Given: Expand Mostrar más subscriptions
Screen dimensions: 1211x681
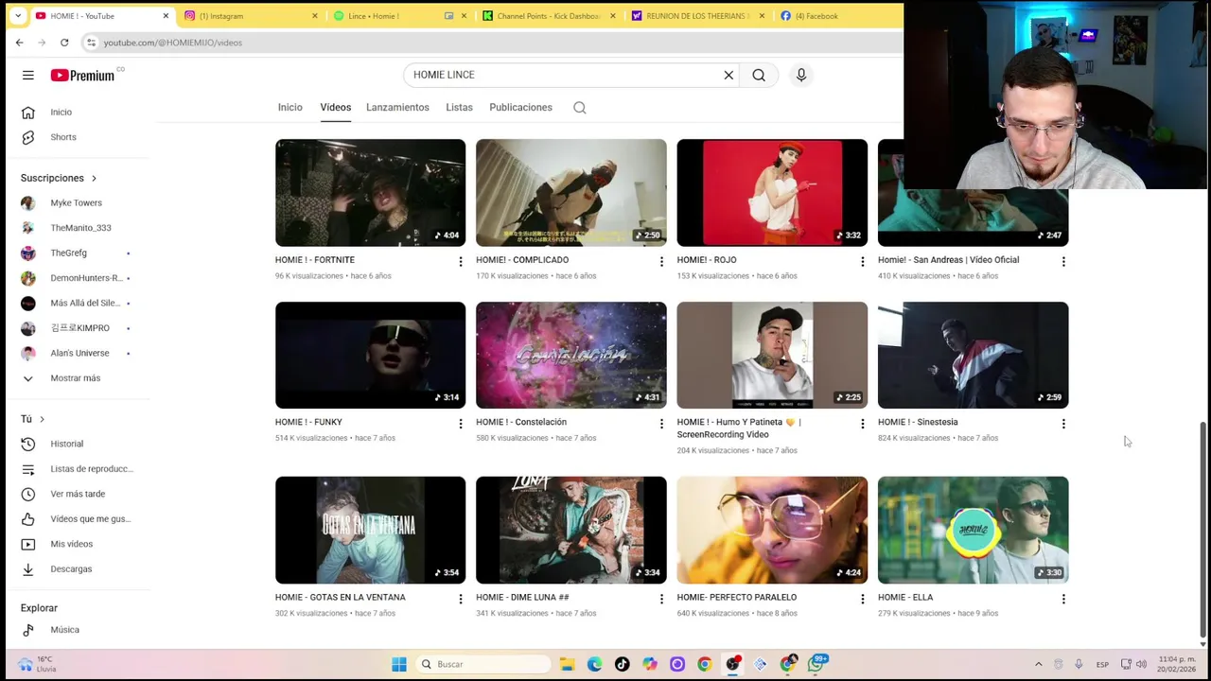Looking at the screenshot, I should [76, 378].
